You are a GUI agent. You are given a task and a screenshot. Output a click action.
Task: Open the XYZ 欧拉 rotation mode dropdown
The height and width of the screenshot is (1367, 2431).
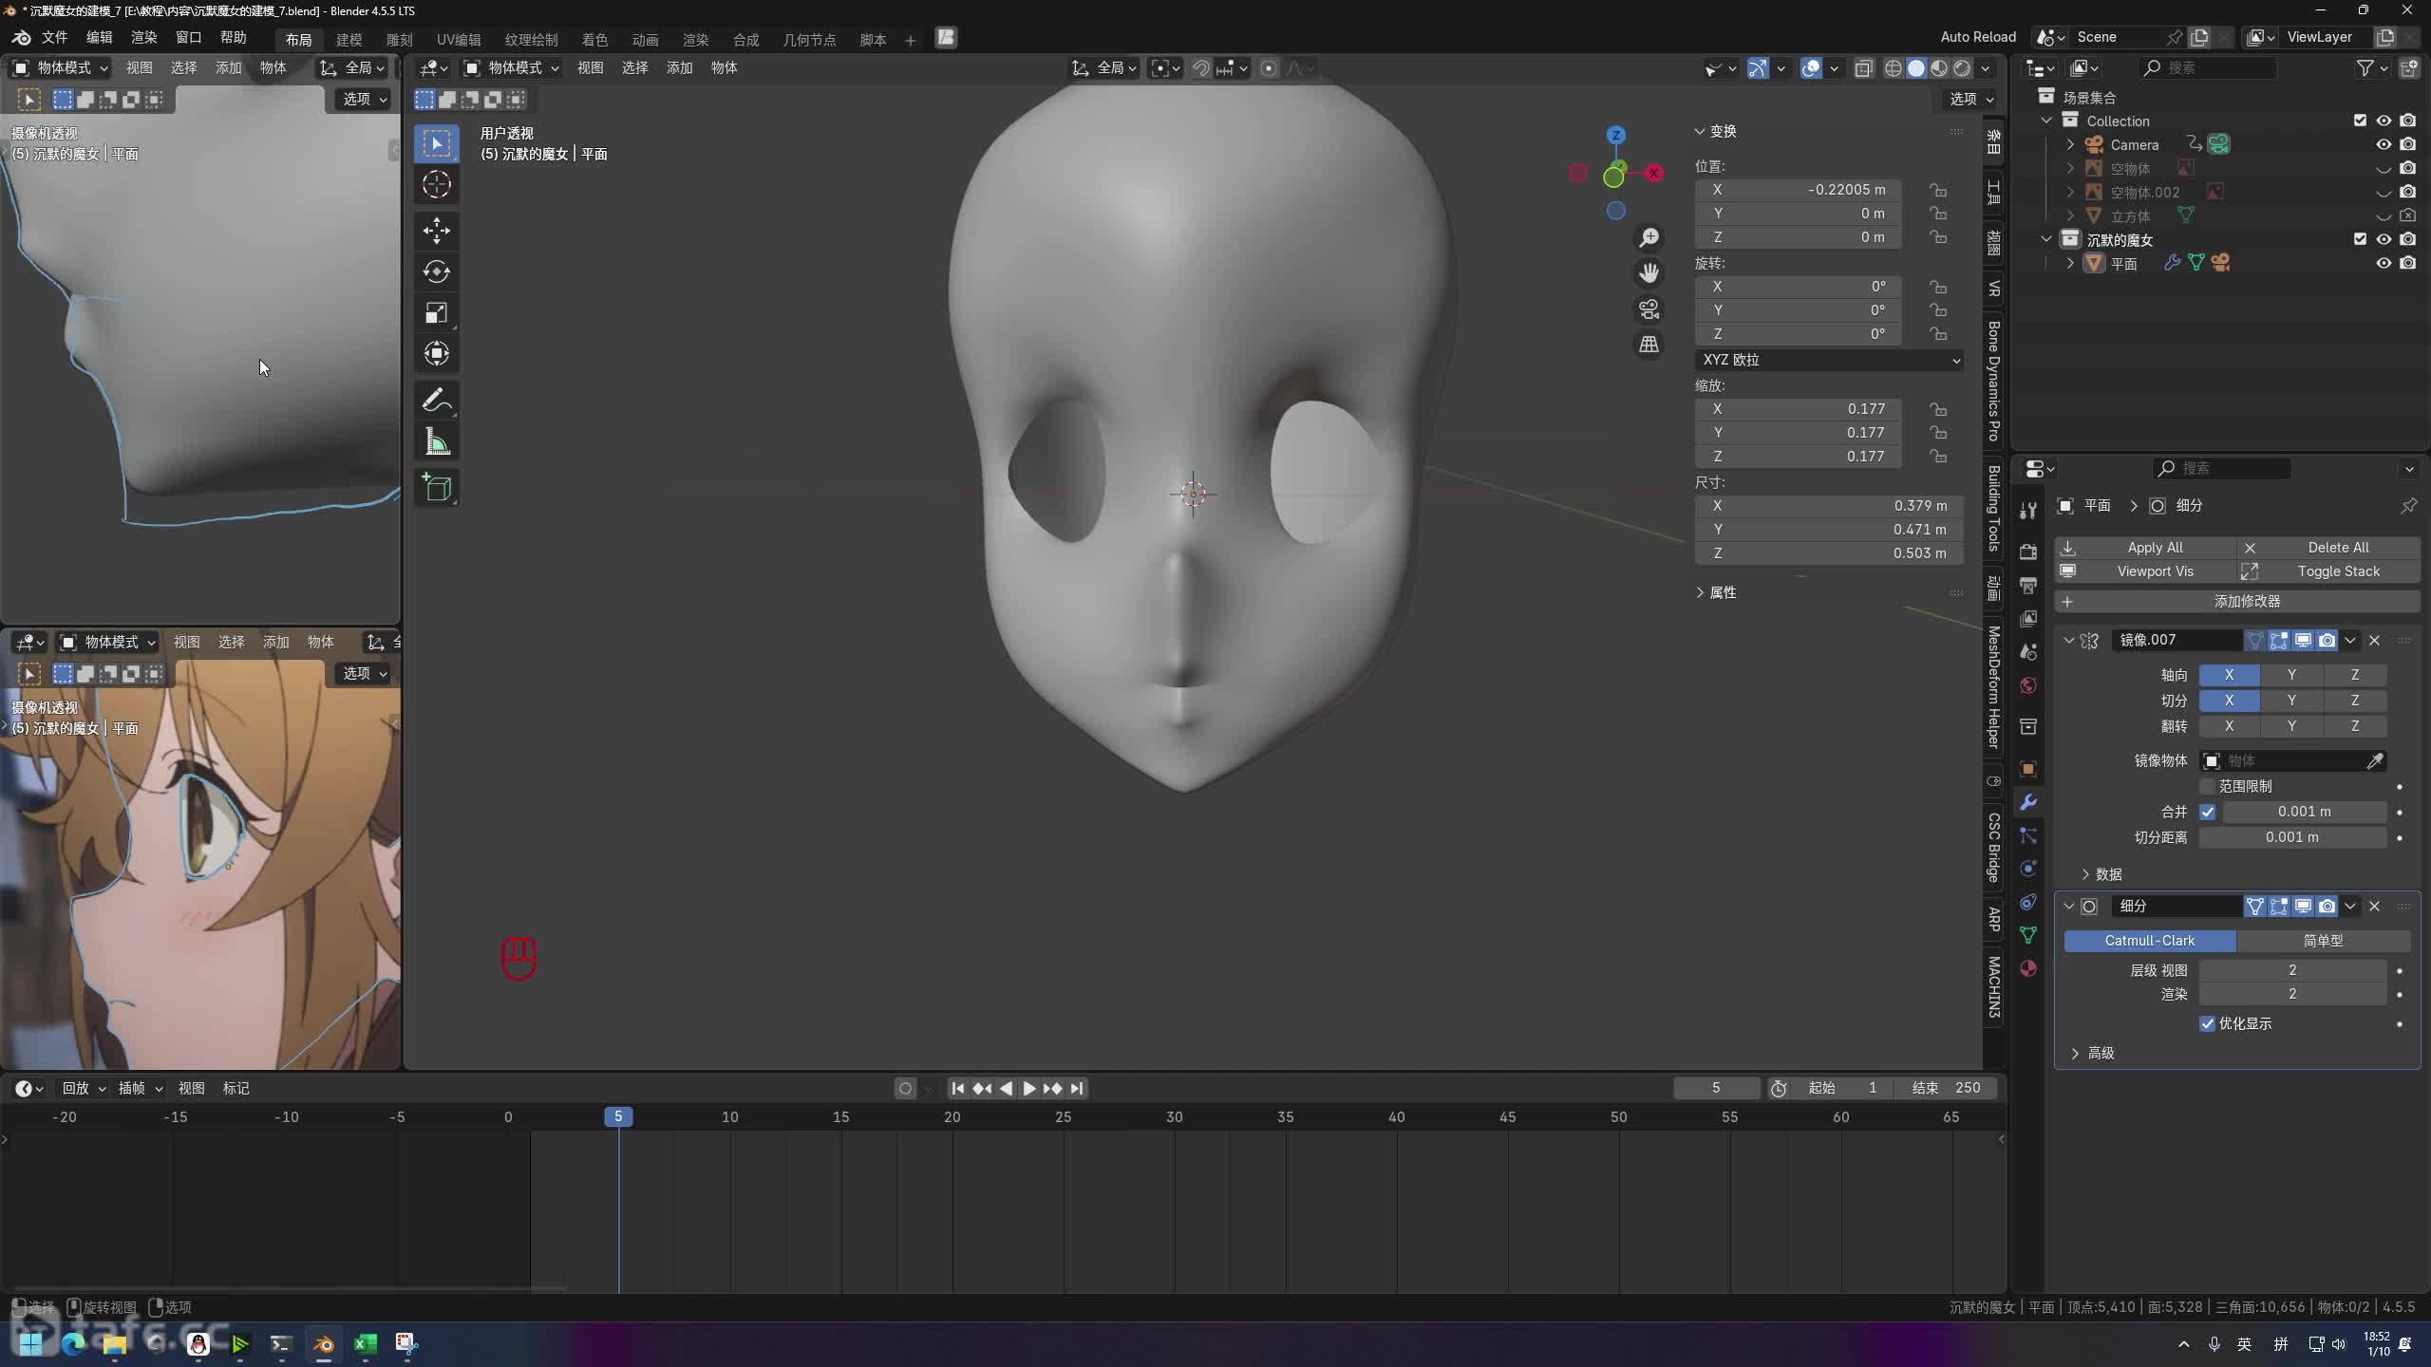point(1828,360)
